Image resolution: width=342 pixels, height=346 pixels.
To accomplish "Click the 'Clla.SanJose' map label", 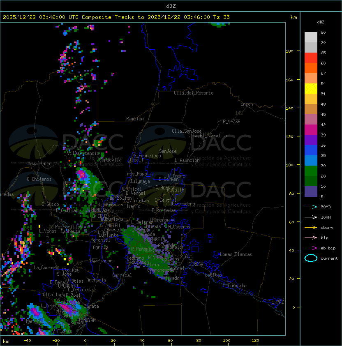I will [187, 131].
